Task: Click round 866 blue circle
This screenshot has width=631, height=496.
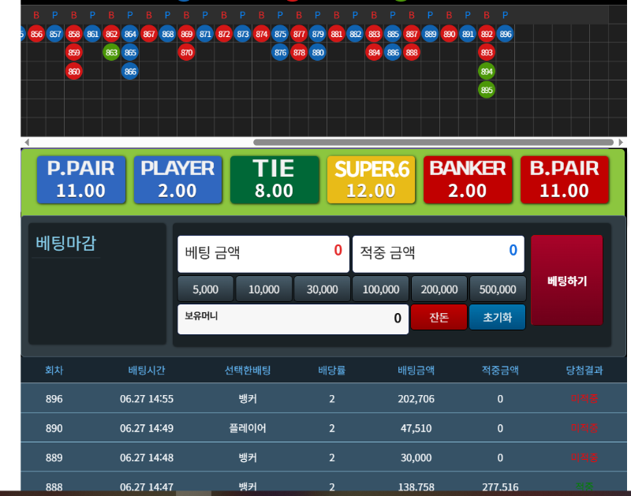Action: point(130,72)
